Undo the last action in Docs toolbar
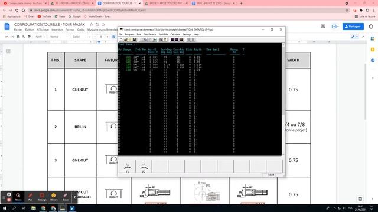The image size is (378, 212). click(7, 37)
